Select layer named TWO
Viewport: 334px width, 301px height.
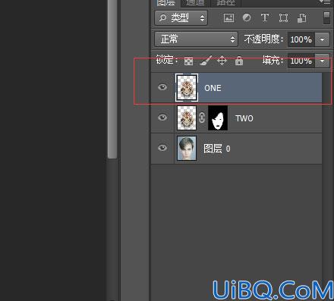click(236, 118)
